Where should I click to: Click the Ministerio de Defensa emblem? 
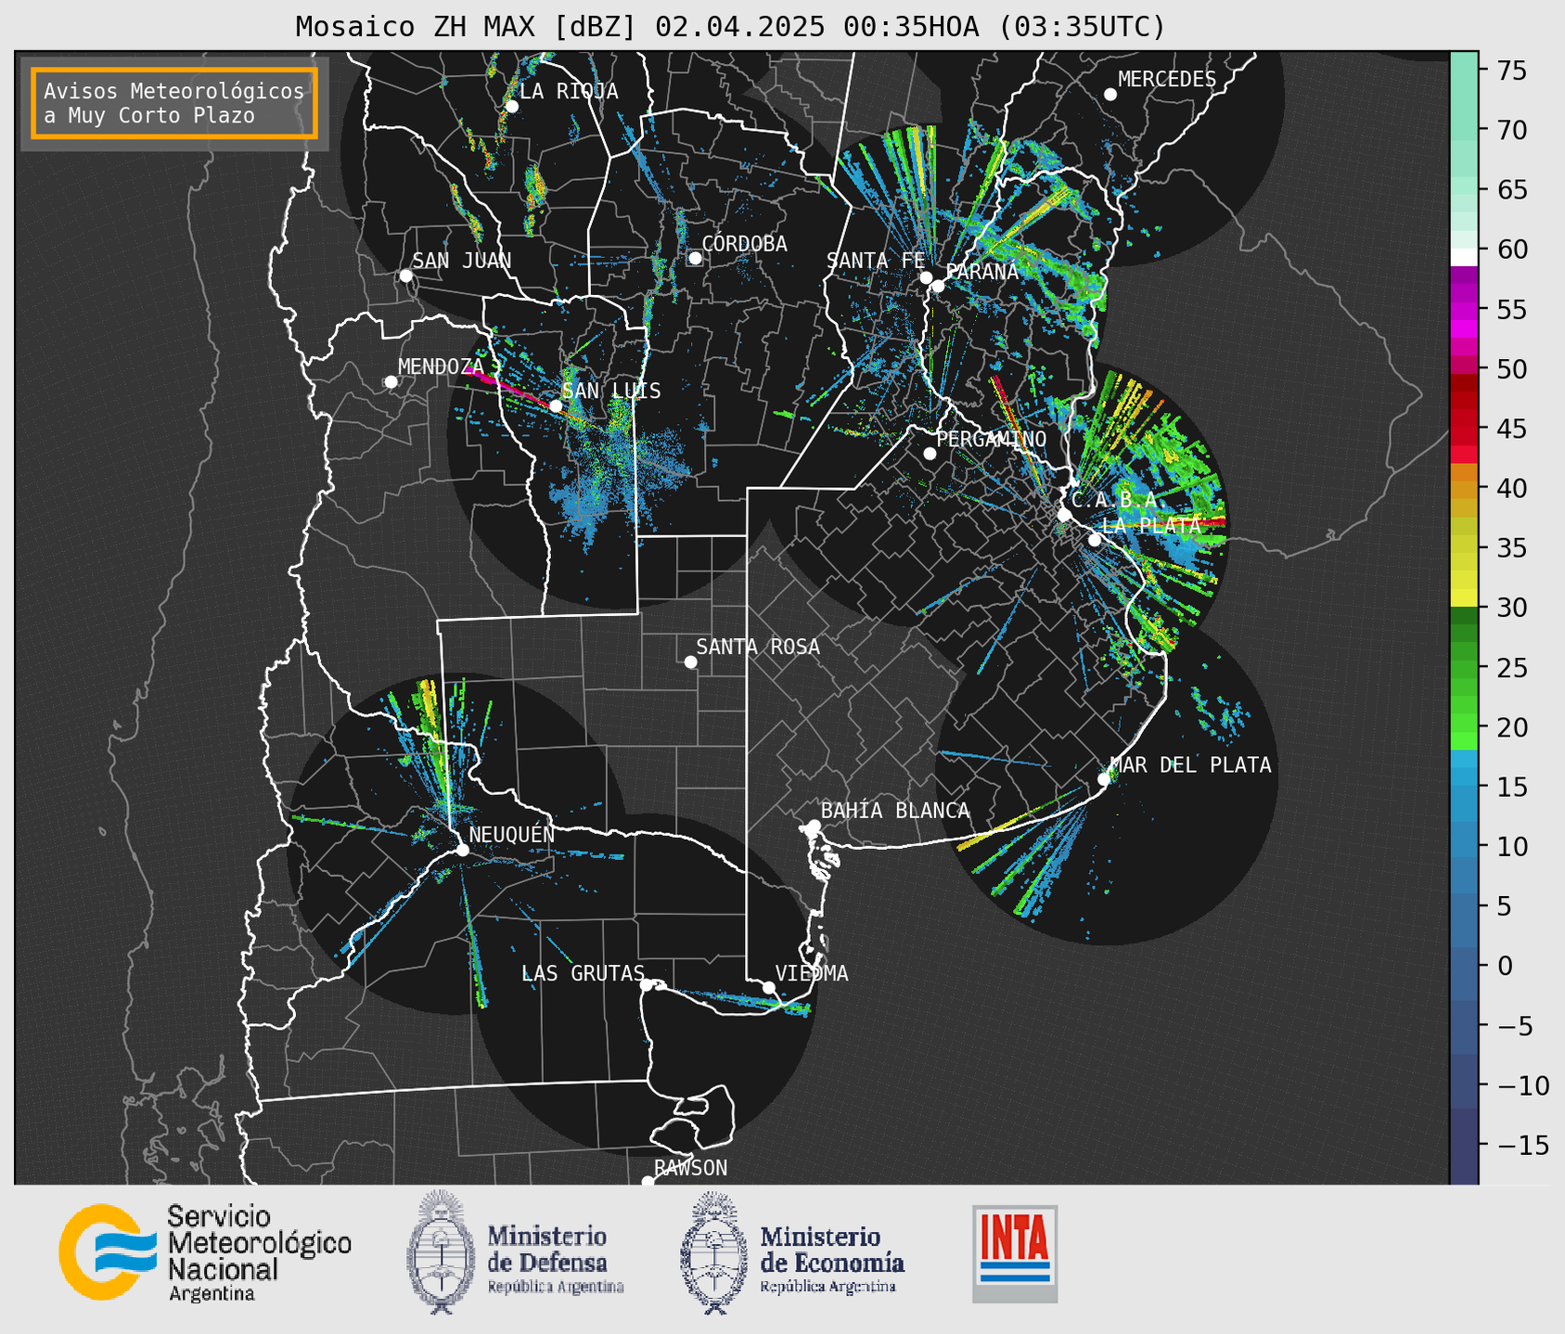[x=442, y=1252]
